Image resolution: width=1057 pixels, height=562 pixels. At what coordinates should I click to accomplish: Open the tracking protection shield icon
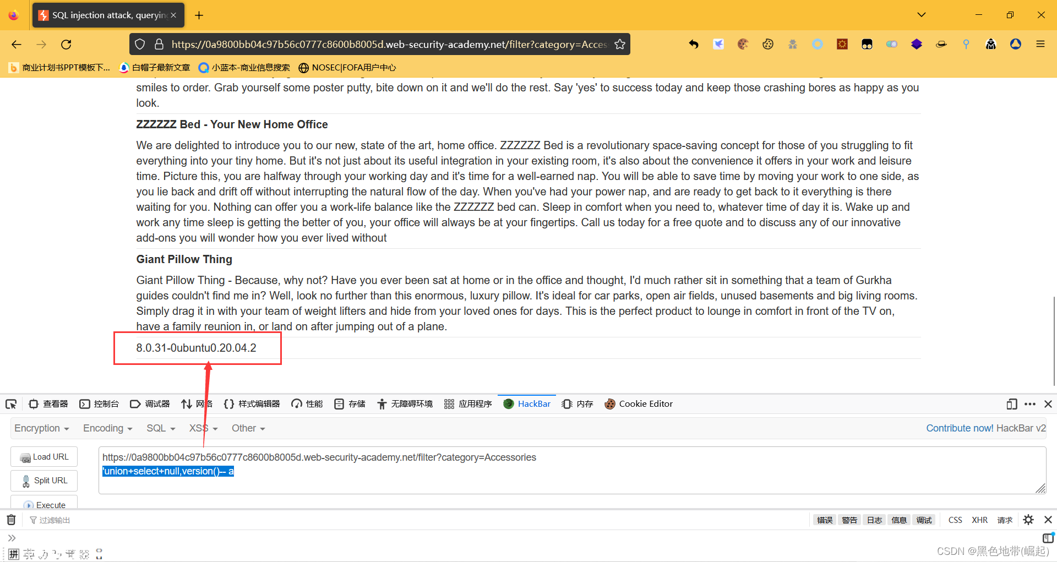coord(140,45)
